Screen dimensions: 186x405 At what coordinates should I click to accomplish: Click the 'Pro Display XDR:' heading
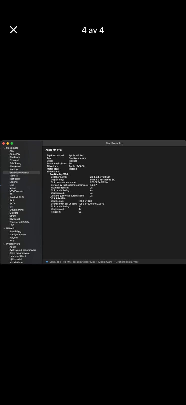[x=59, y=174]
